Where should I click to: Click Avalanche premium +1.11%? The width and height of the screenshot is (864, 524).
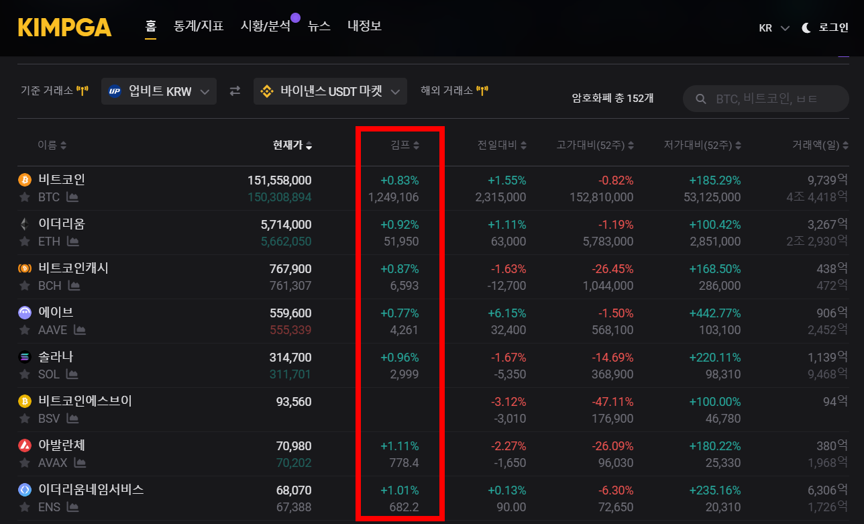pyautogui.click(x=399, y=446)
